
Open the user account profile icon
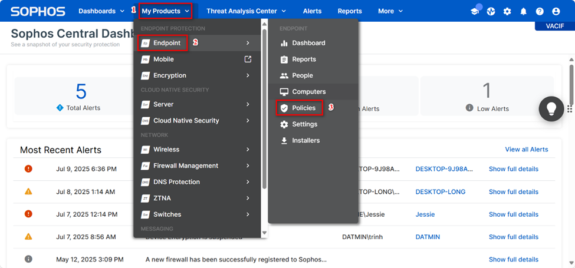click(556, 11)
